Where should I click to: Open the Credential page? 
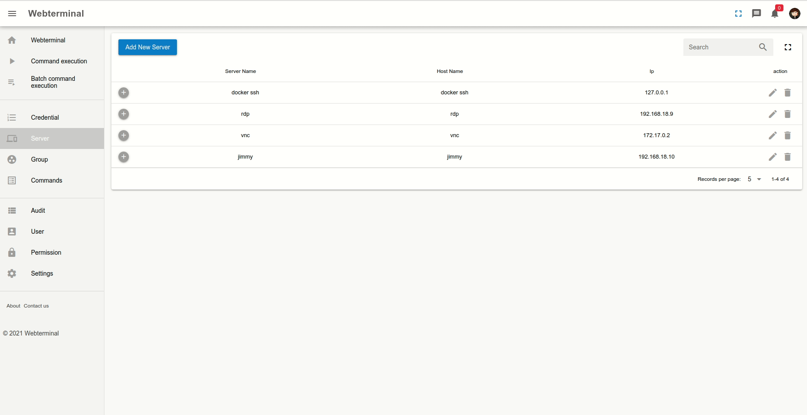click(x=52, y=118)
